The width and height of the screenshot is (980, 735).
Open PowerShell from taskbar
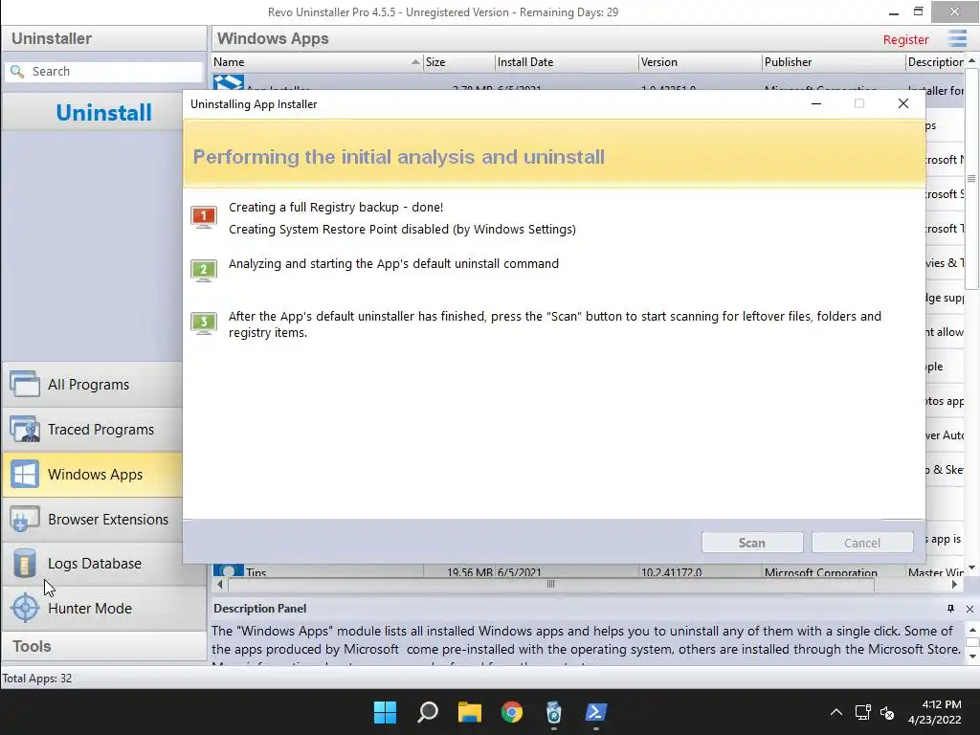coord(595,712)
